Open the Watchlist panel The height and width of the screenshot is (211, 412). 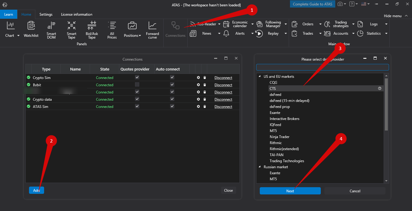[x=31, y=29]
